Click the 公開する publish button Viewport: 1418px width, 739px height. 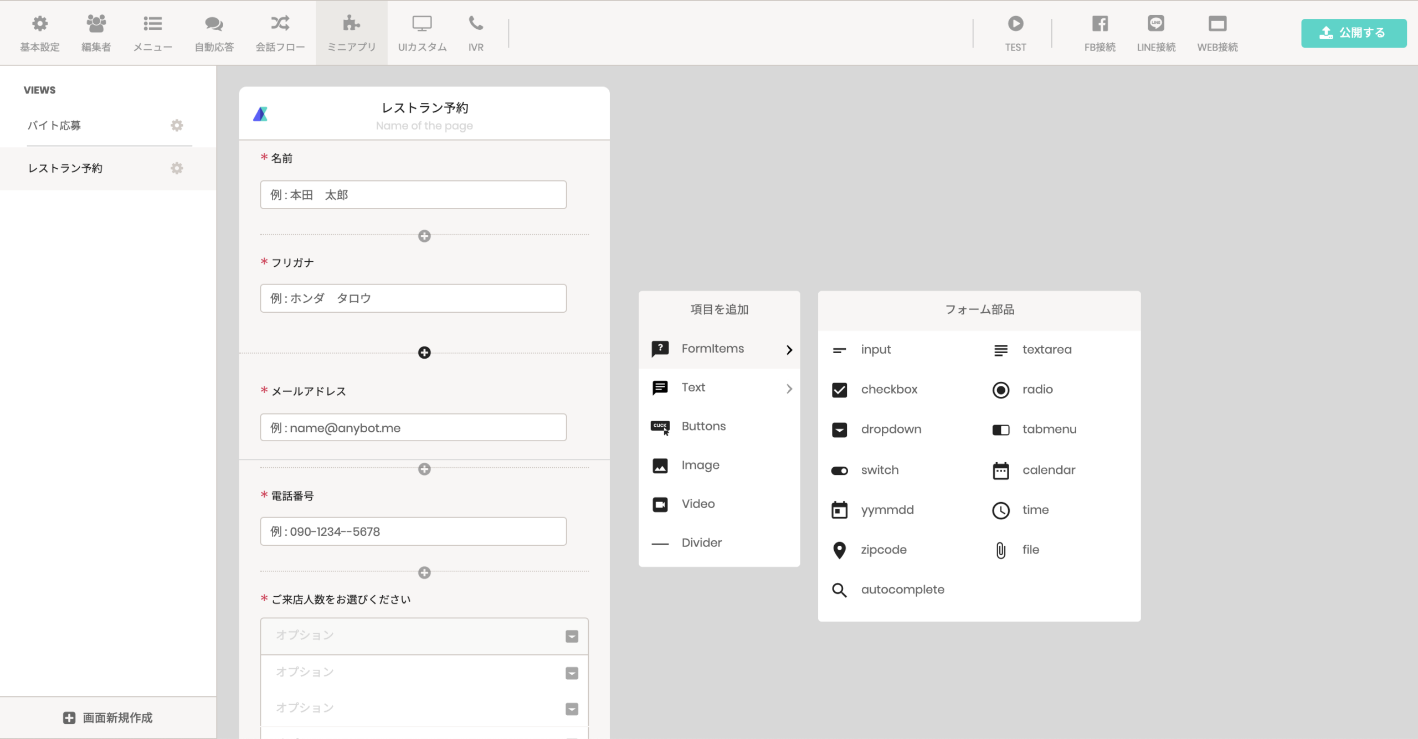[x=1353, y=33]
